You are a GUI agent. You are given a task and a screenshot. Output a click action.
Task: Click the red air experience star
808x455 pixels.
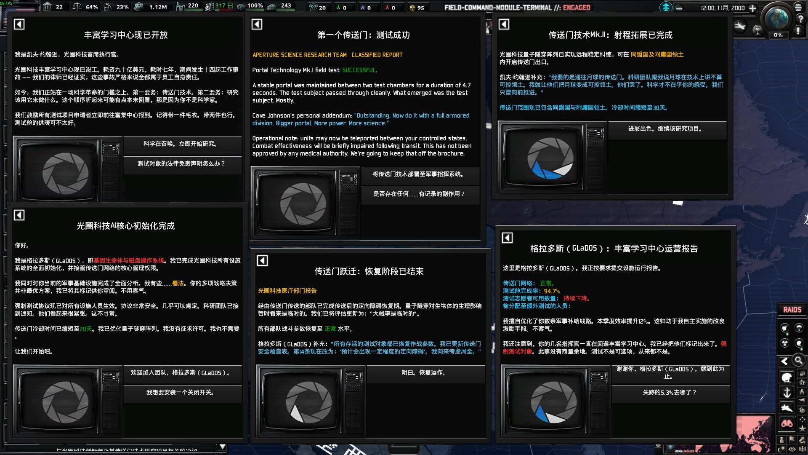point(387,8)
